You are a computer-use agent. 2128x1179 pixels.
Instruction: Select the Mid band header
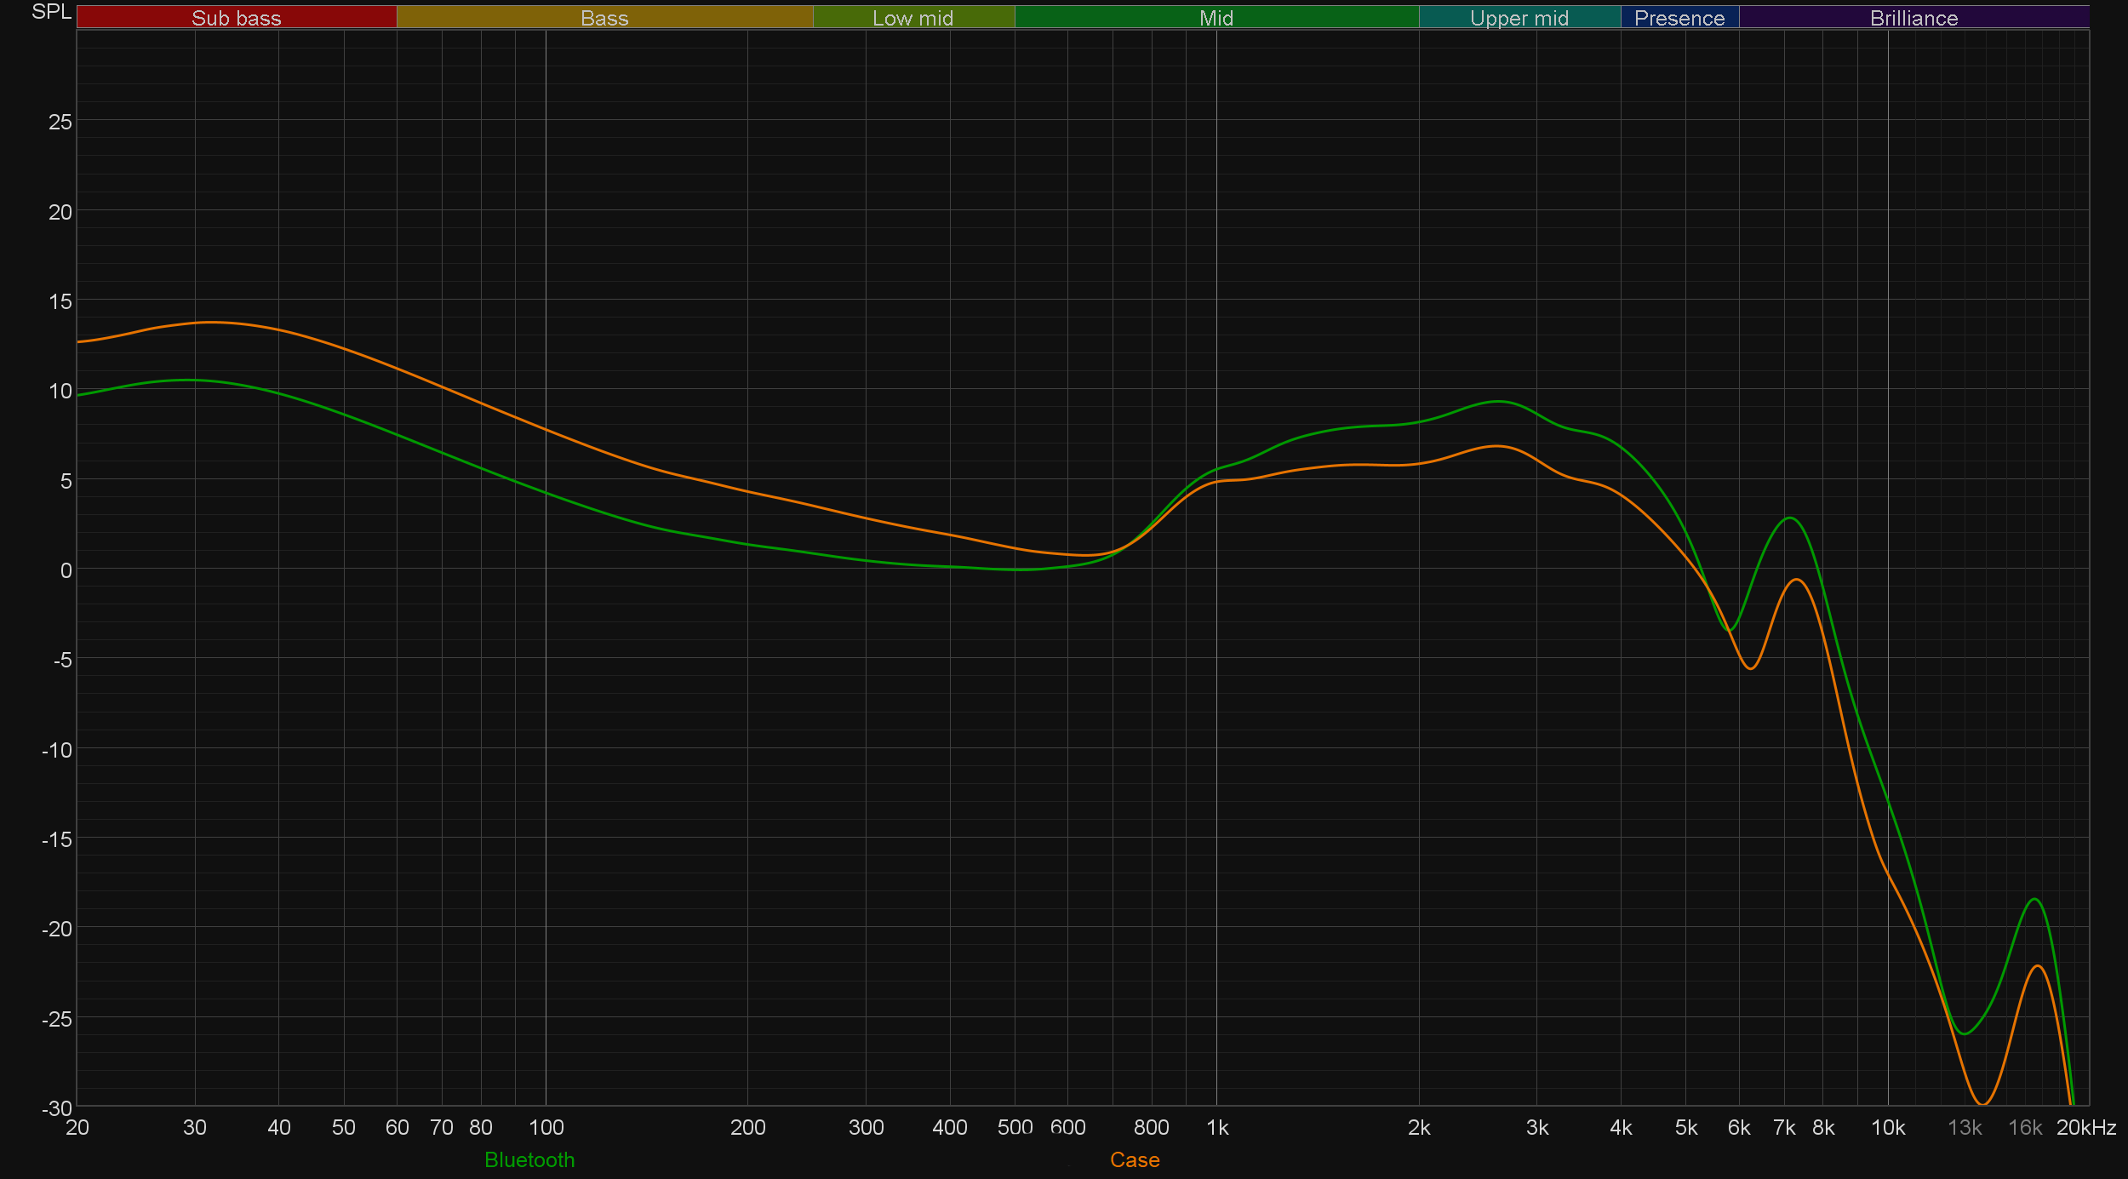[1216, 17]
